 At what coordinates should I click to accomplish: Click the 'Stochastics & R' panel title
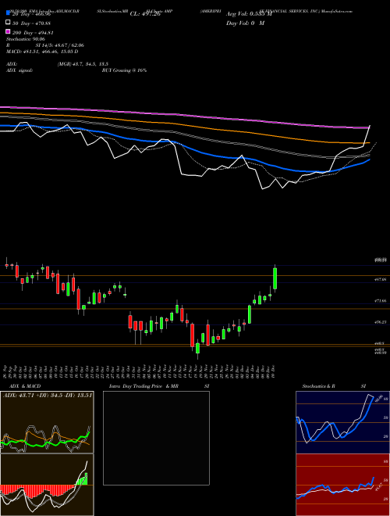(x=318, y=386)
